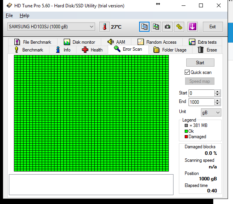Click the Start position input field

tap(201, 93)
